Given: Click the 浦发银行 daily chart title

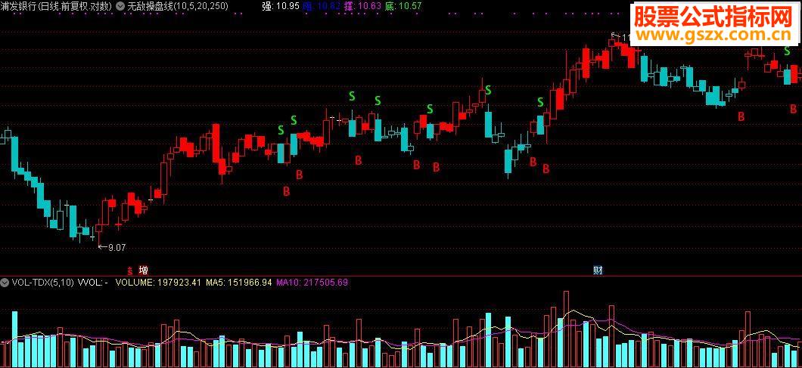Looking at the screenshot, I should (57, 7).
